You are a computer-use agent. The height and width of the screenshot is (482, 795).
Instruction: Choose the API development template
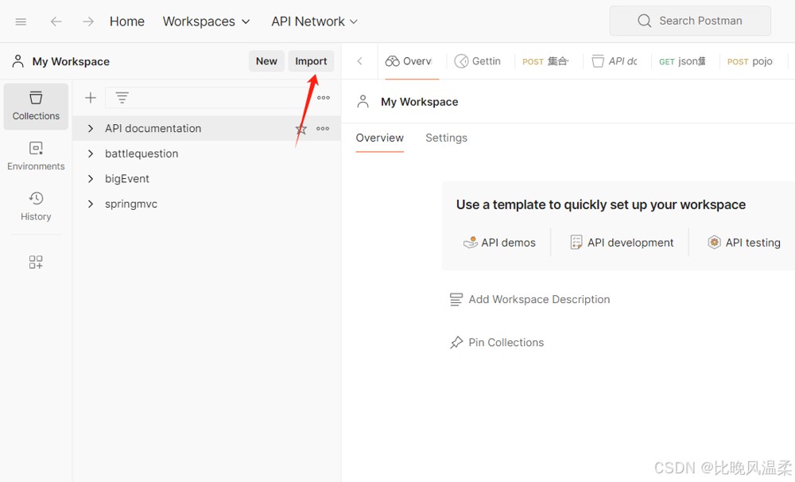[622, 243]
